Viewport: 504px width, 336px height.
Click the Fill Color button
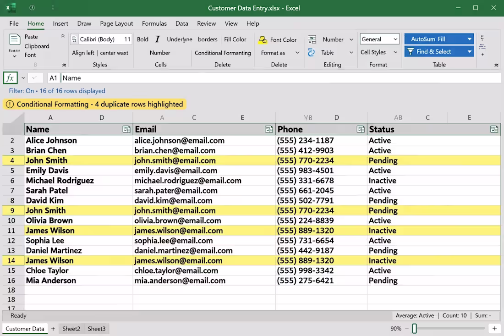pos(235,39)
